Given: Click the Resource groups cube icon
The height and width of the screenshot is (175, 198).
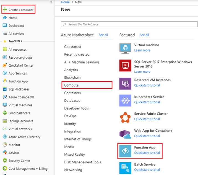Looking at the screenshot, I should (5, 57).
